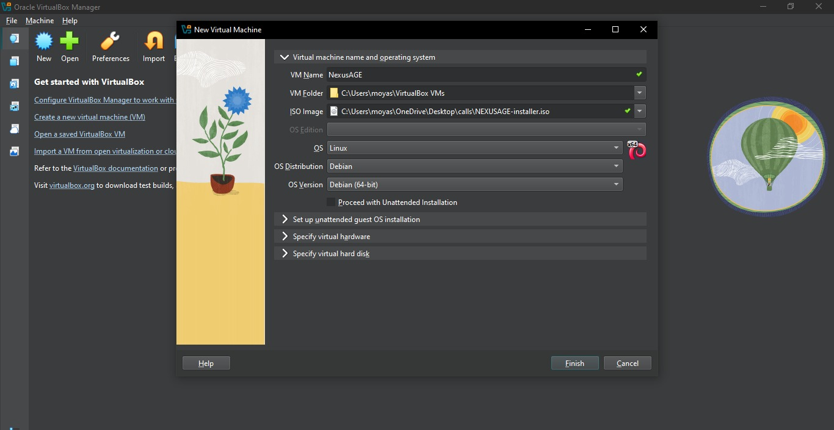Minimize the New Virtual Machine dialog

pos(587,29)
